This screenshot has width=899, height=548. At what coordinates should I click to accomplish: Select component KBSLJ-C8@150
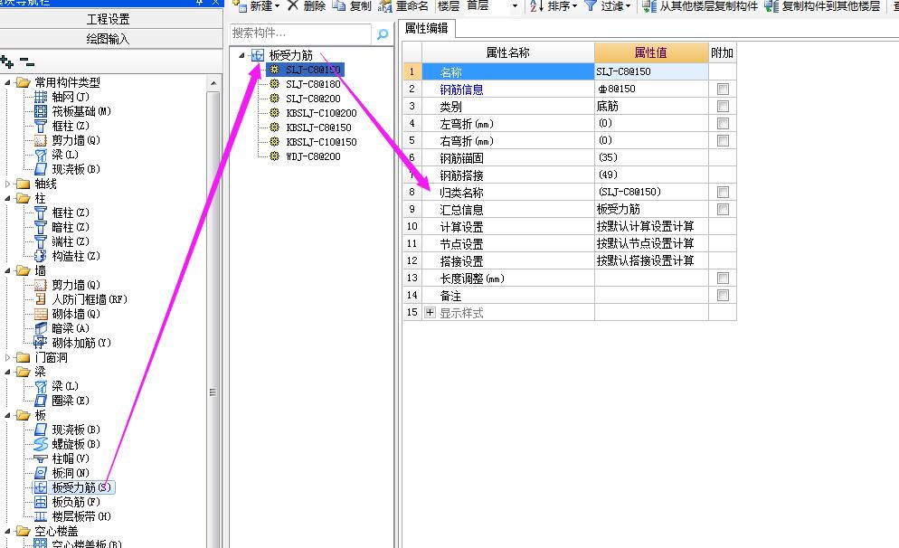[318, 128]
